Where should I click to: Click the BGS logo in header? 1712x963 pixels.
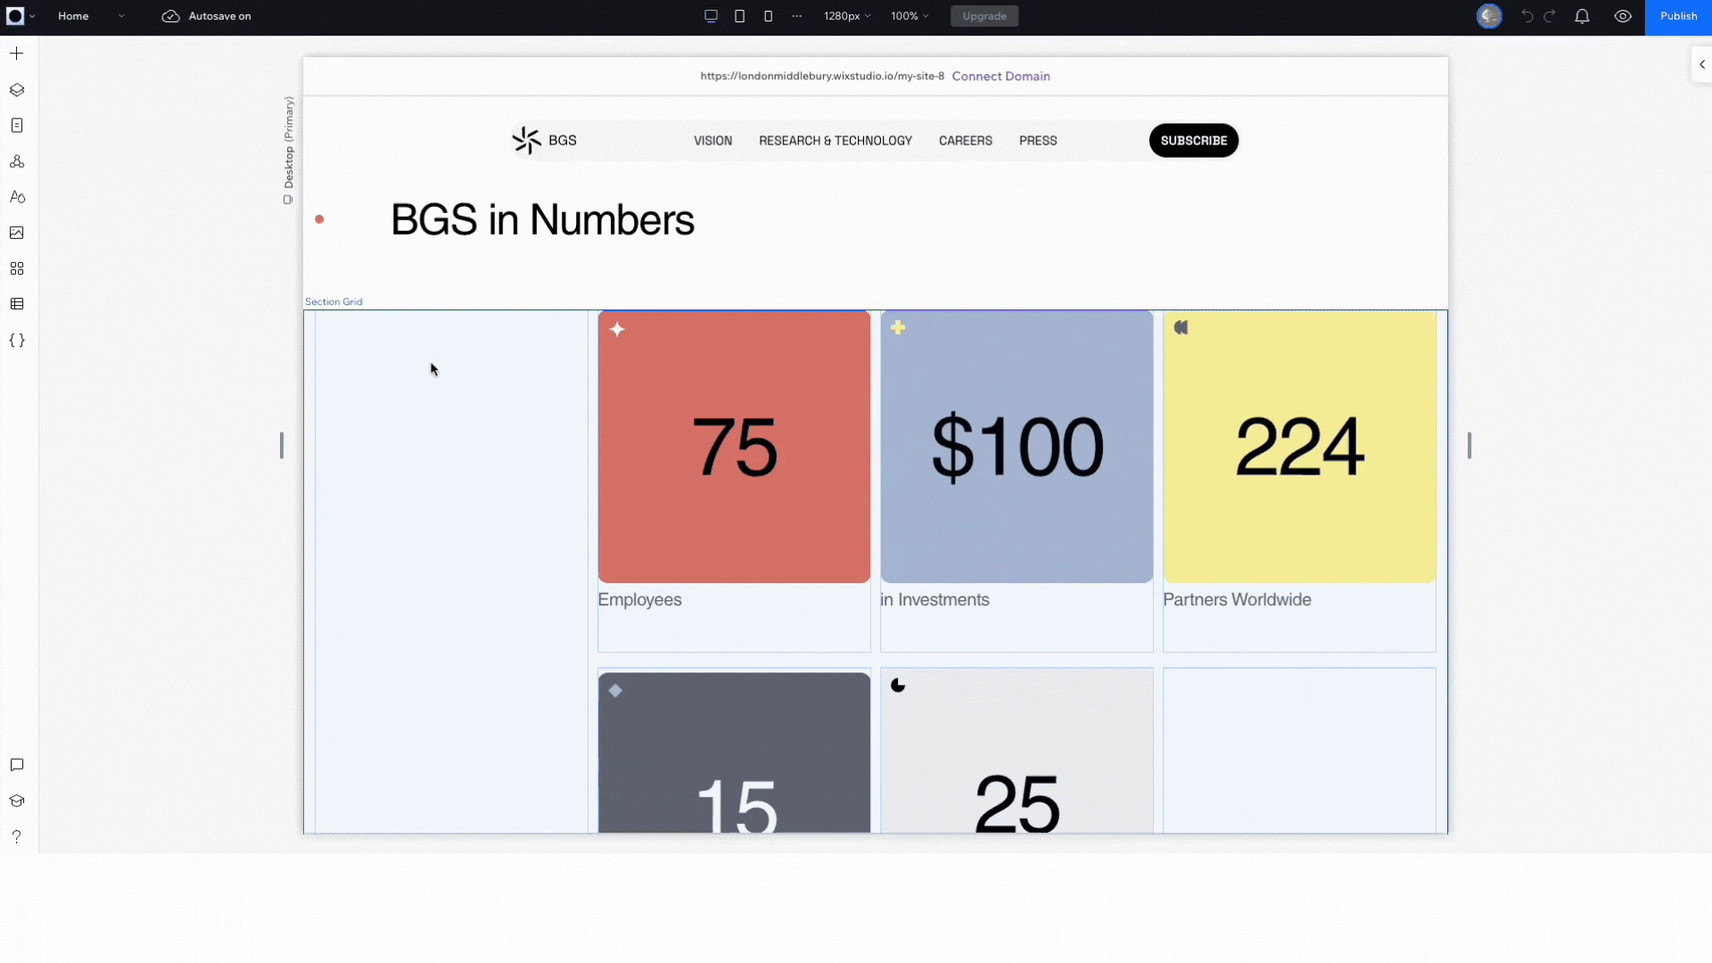[544, 140]
